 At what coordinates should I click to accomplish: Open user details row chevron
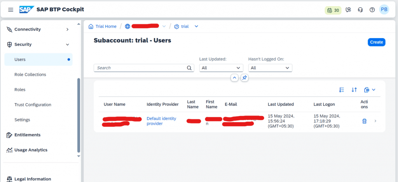pyautogui.click(x=375, y=121)
